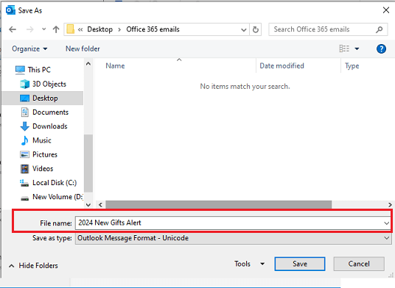Click the This PC computer icon
The image size is (395, 288).
coord(20,70)
